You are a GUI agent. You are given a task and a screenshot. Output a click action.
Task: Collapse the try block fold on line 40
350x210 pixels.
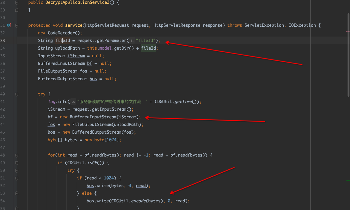[x=17, y=94]
